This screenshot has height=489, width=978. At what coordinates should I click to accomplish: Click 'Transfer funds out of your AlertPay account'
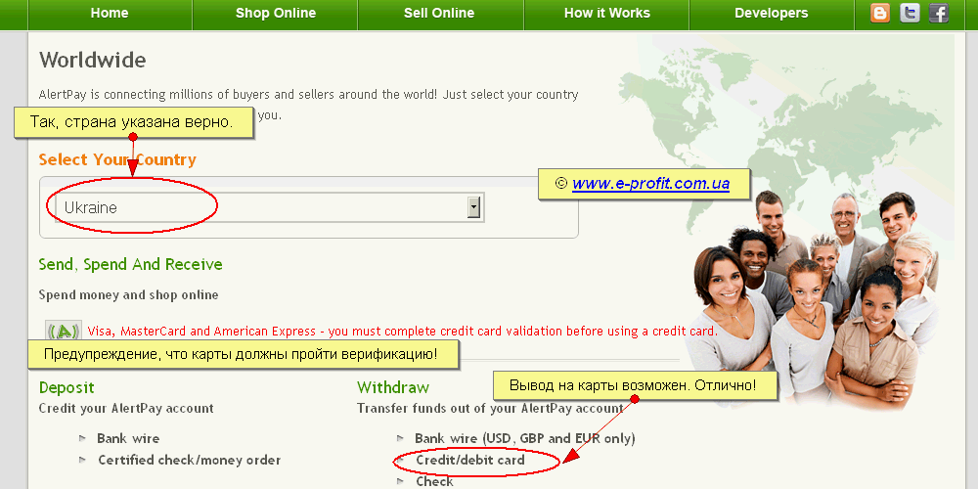point(490,409)
